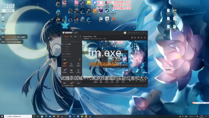Open the Yu-Gi-Oh Master Duel desktop shortcut
Screen dimensions: 209x118
tap(76, 12)
